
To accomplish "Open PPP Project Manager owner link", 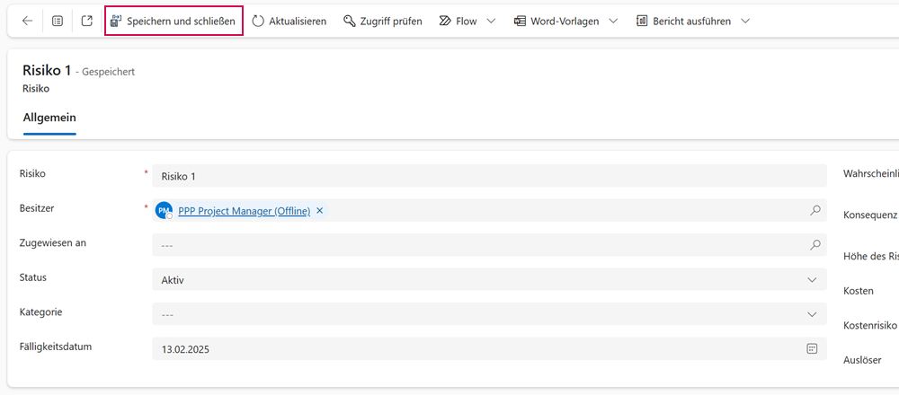I will (244, 211).
